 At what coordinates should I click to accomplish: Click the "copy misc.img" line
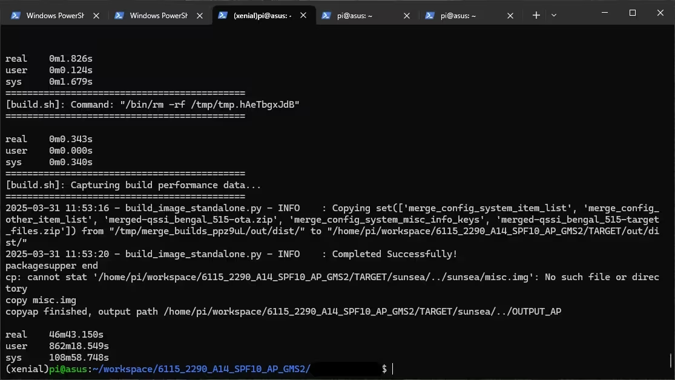(41, 300)
